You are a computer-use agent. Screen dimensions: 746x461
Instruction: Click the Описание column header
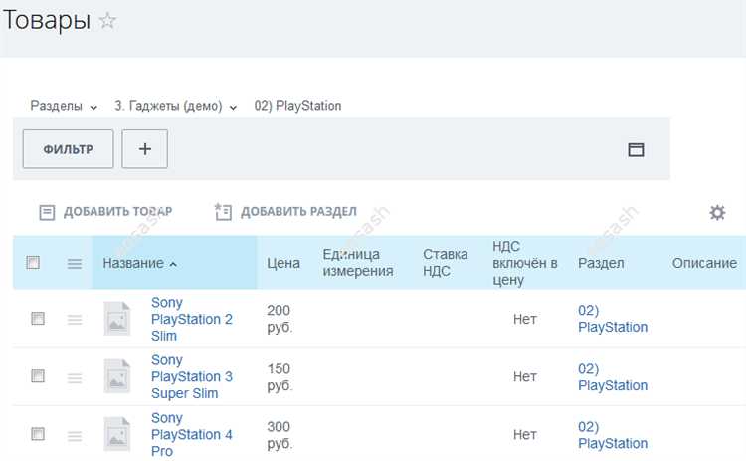pyautogui.click(x=704, y=263)
